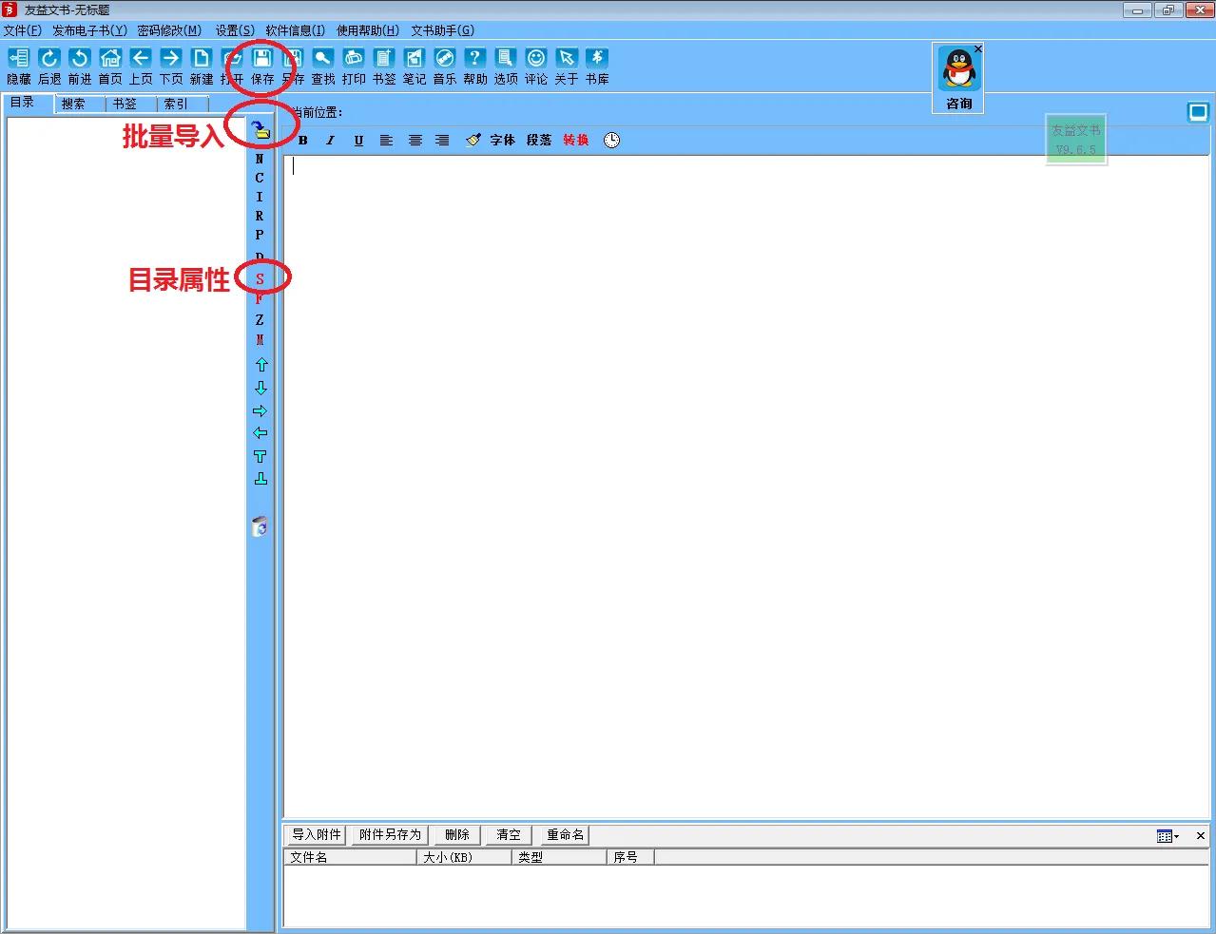Viewport: 1216px width, 934px height.
Task: Center align the text
Action: click(415, 141)
